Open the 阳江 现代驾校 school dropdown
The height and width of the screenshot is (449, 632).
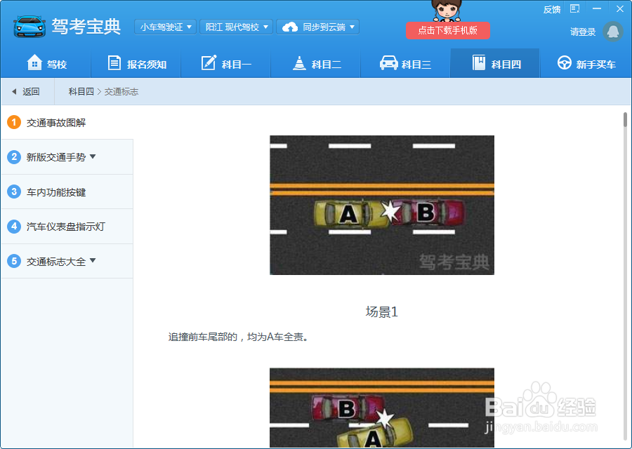point(236,27)
